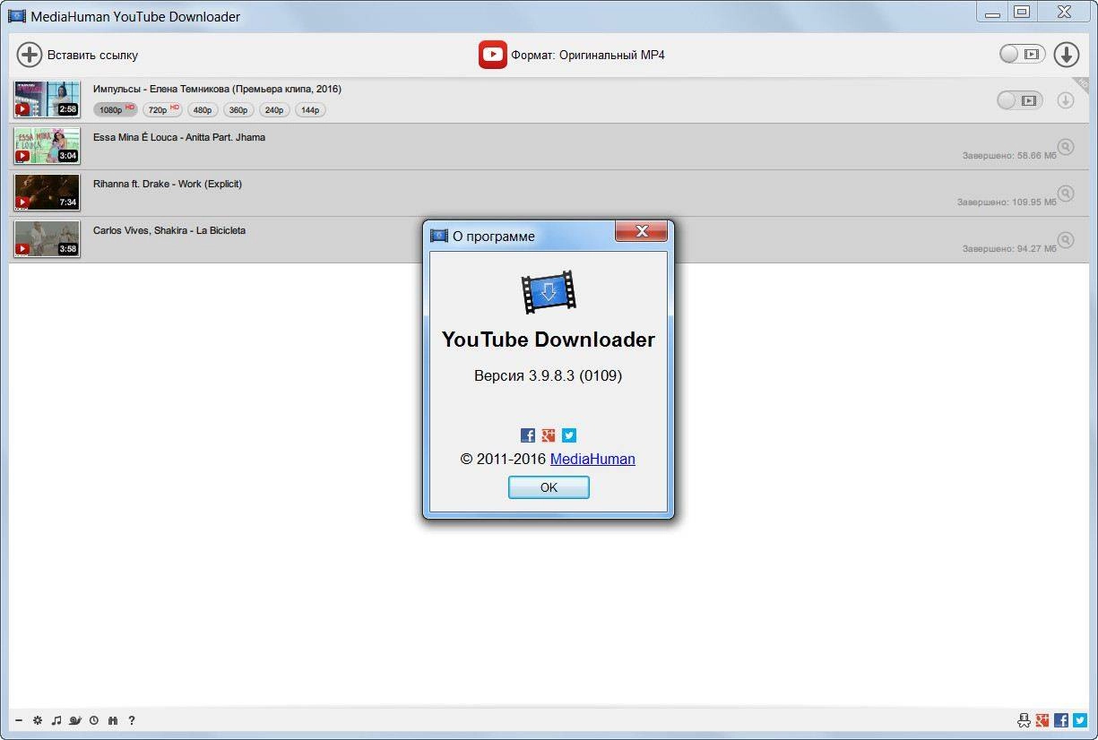This screenshot has width=1098, height=740.
Task: Select 'Rihanna ft. Drake - Work (Explicit)' title
Action: (x=168, y=184)
